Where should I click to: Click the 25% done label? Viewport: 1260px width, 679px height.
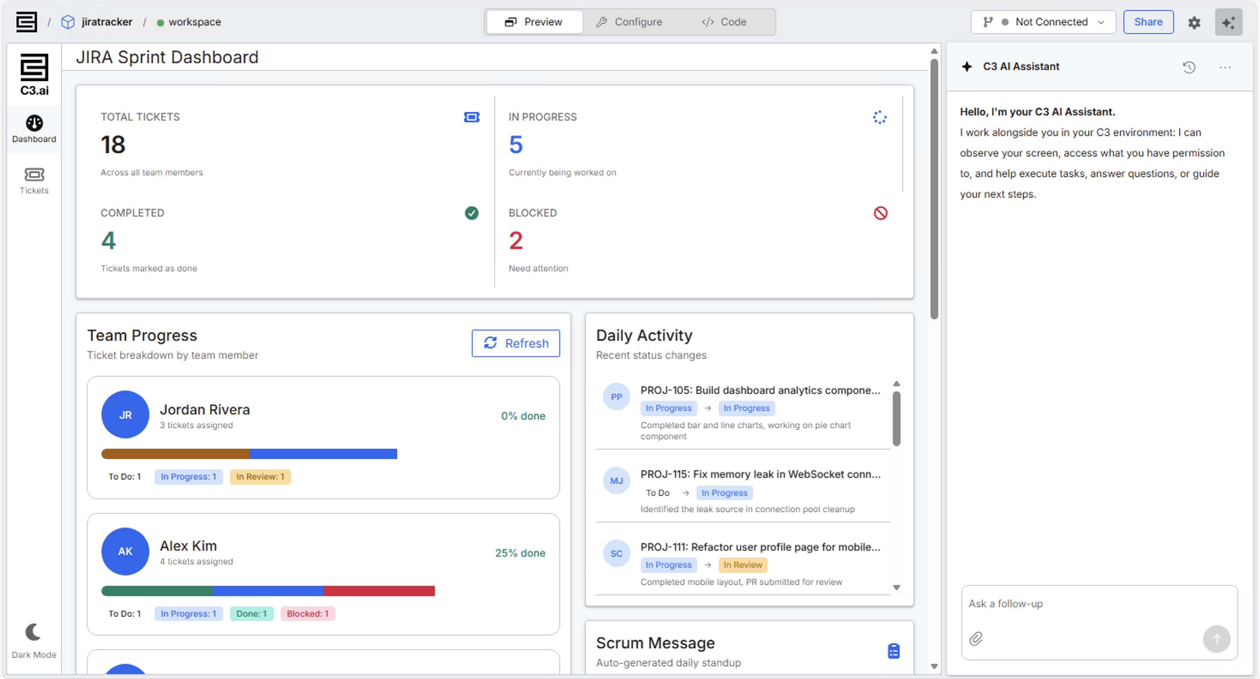520,553
